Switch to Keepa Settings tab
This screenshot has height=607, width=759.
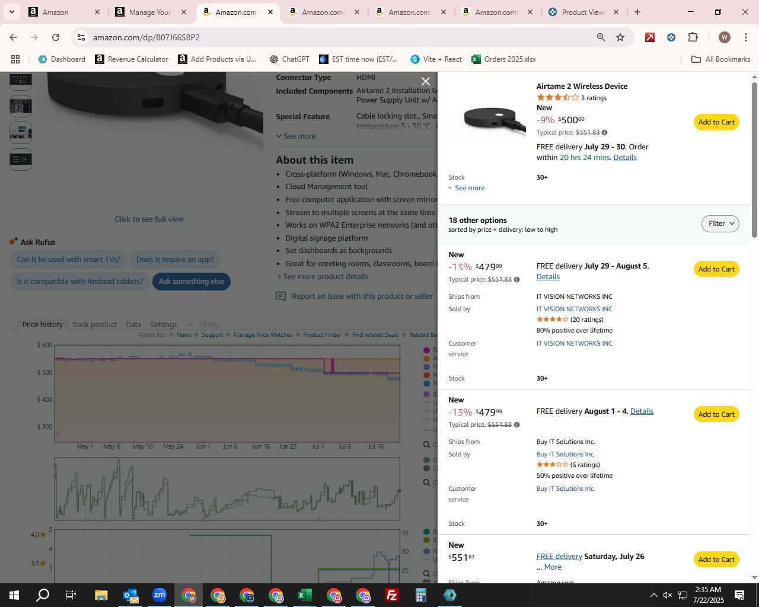click(164, 324)
